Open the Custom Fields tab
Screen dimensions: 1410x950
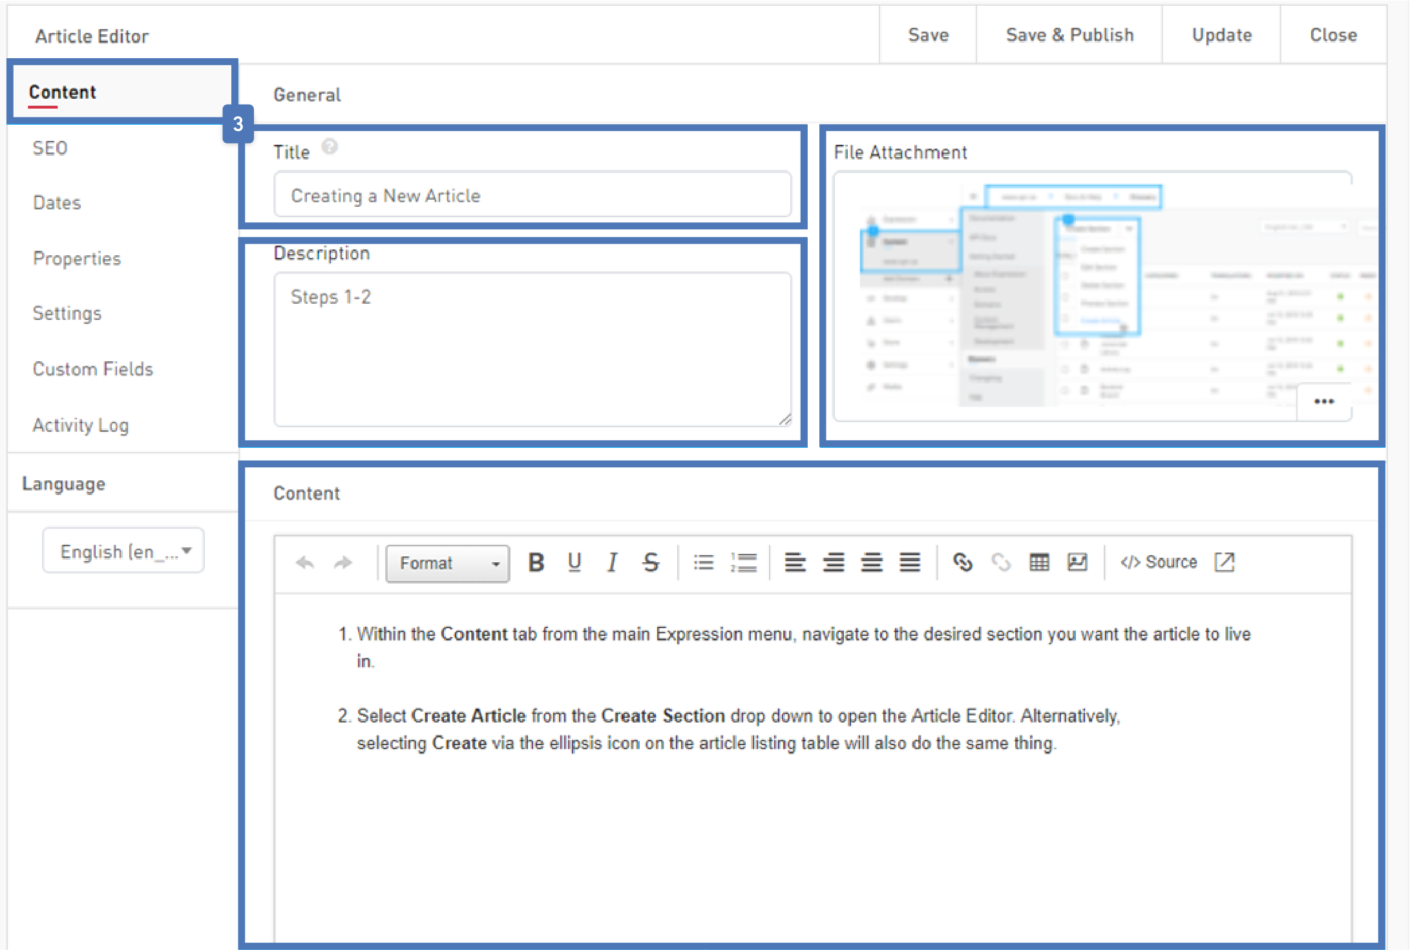pos(93,369)
